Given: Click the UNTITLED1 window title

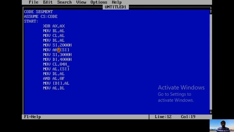Looking at the screenshot, I should pos(116,7).
